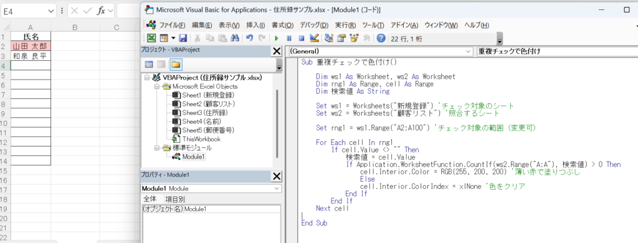This screenshot has width=638, height=243.
Task: Click the Find binoculars icon
Action: pos(235,38)
